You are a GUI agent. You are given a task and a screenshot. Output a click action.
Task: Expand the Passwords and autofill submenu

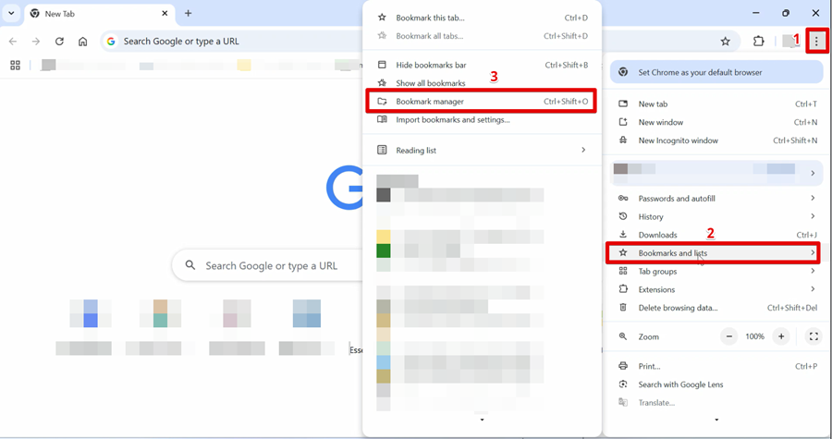[716, 199]
